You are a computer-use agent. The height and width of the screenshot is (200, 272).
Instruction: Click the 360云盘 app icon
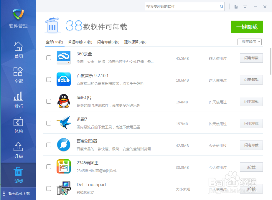tap(64, 58)
